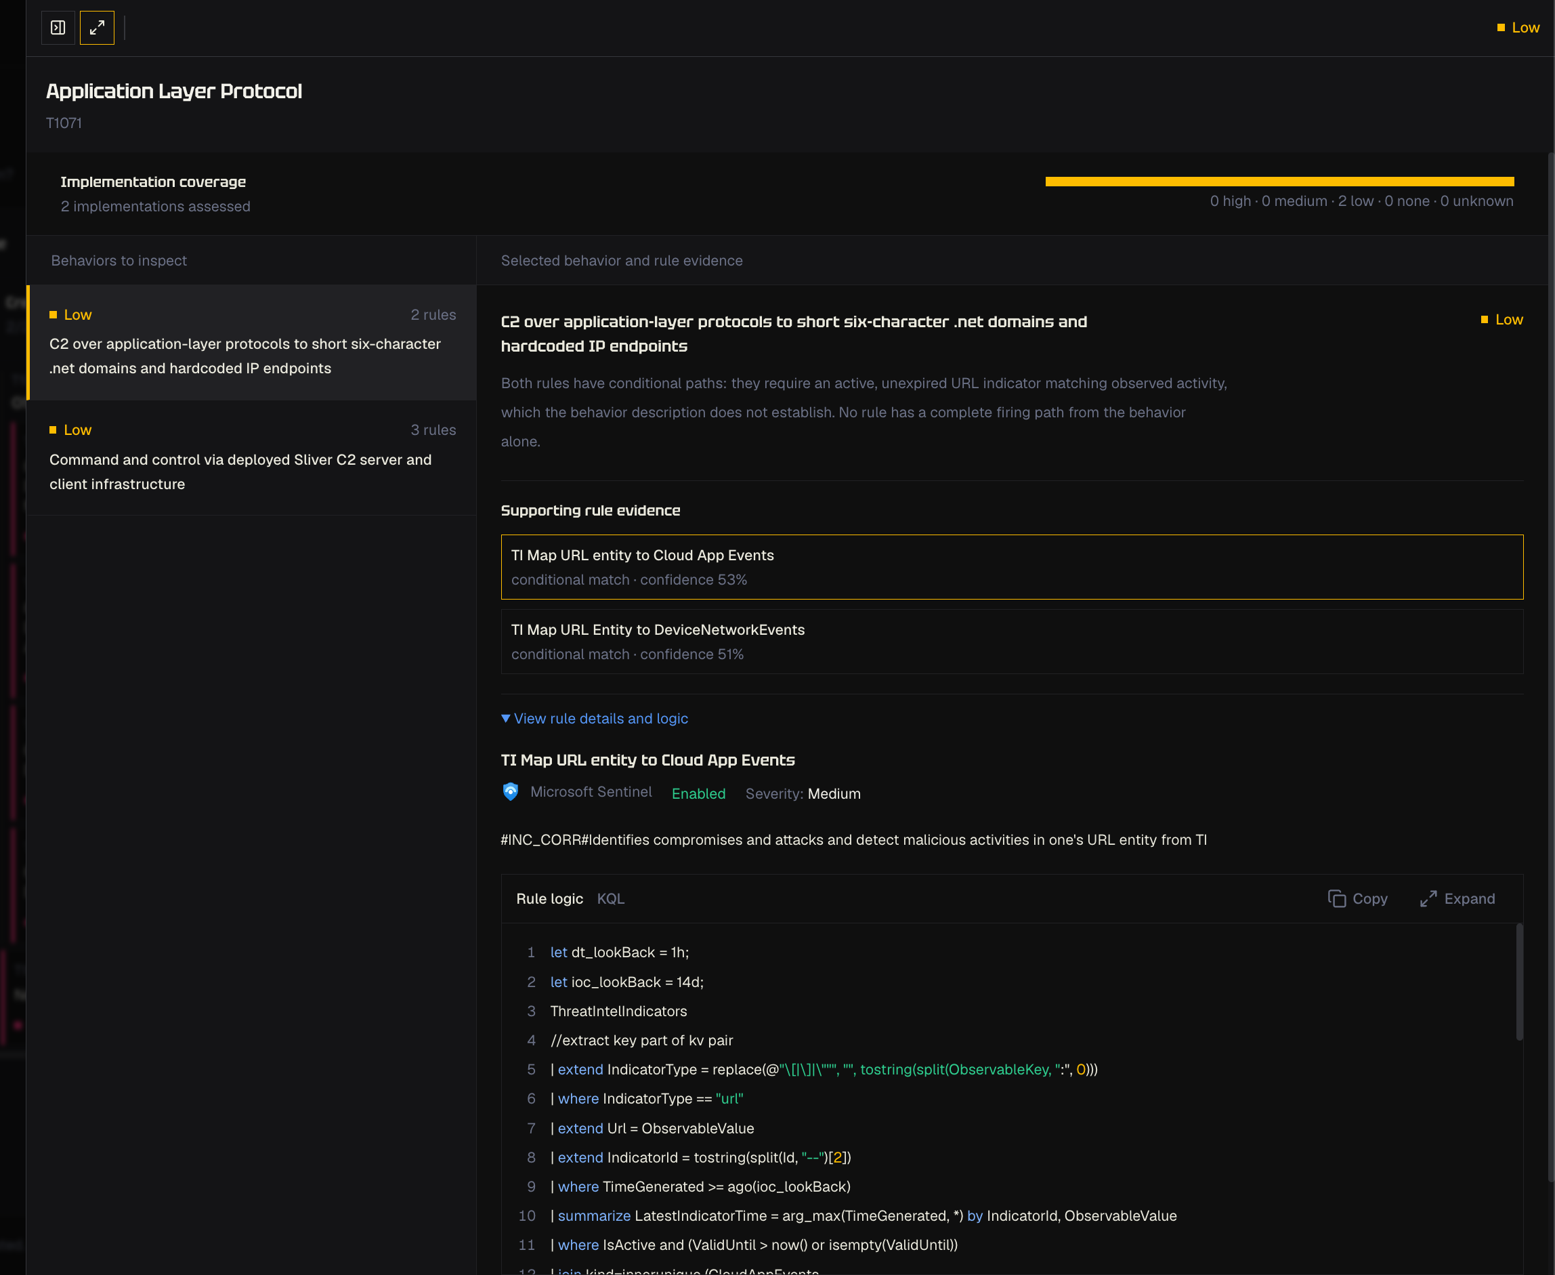Click the Microsoft Sentinel source label

pos(591,792)
